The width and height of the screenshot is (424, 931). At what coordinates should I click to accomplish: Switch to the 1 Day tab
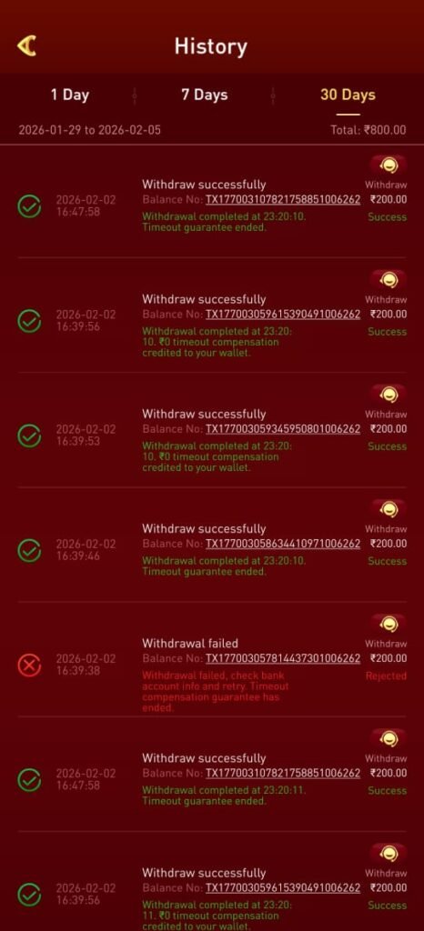(69, 95)
